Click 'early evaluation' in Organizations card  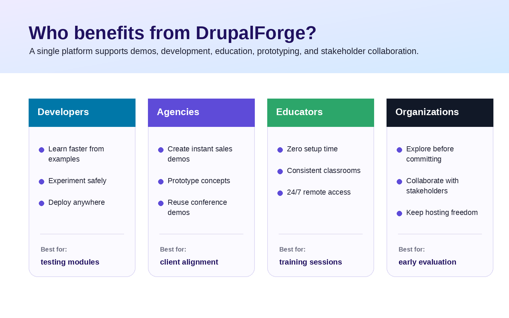click(x=427, y=262)
